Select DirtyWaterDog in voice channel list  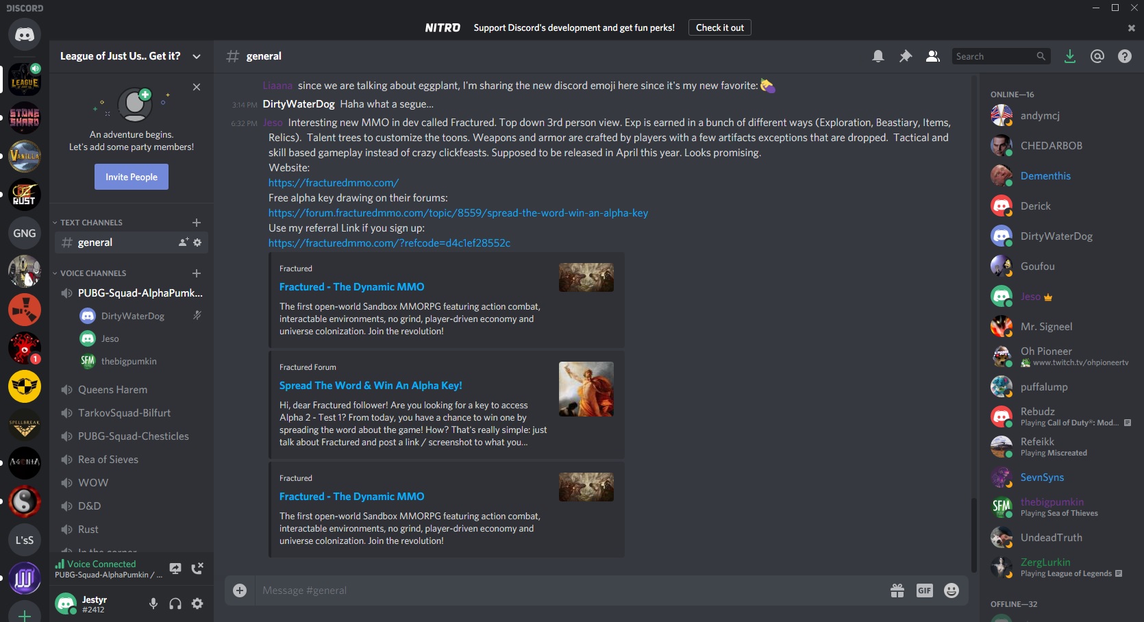coord(141,316)
